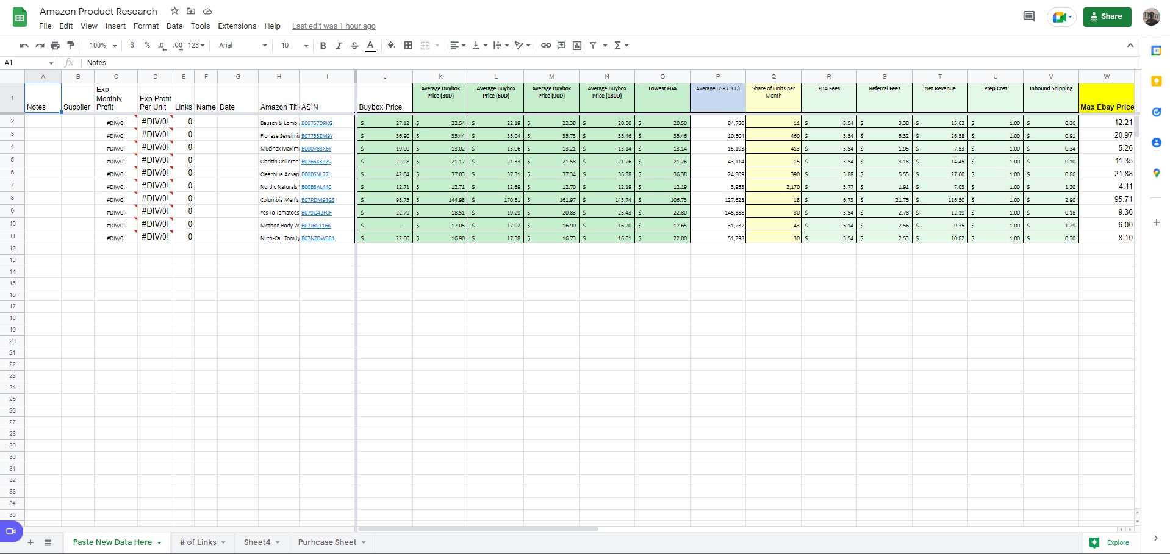Switch to the # of Links sheet tab
This screenshot has height=554, width=1170.
tap(203, 542)
